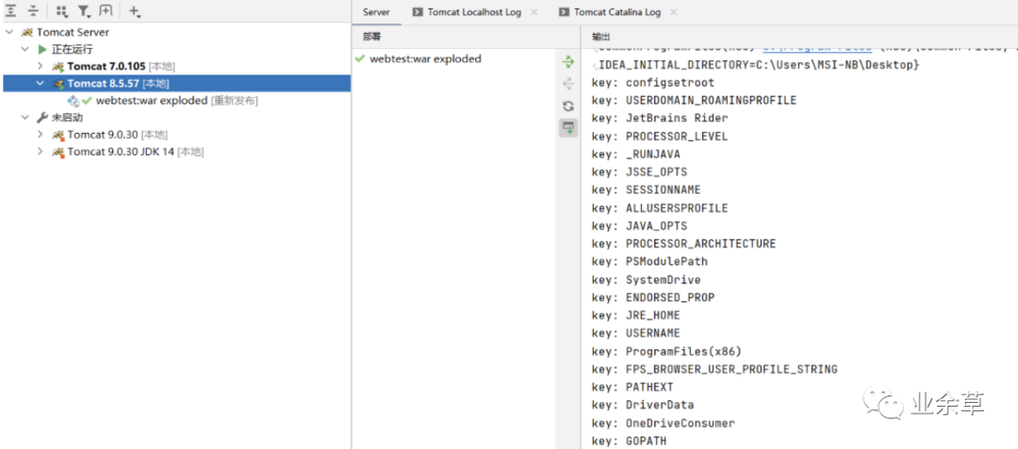Open the Group By options icon
The height and width of the screenshot is (449, 1018).
[x=61, y=11]
